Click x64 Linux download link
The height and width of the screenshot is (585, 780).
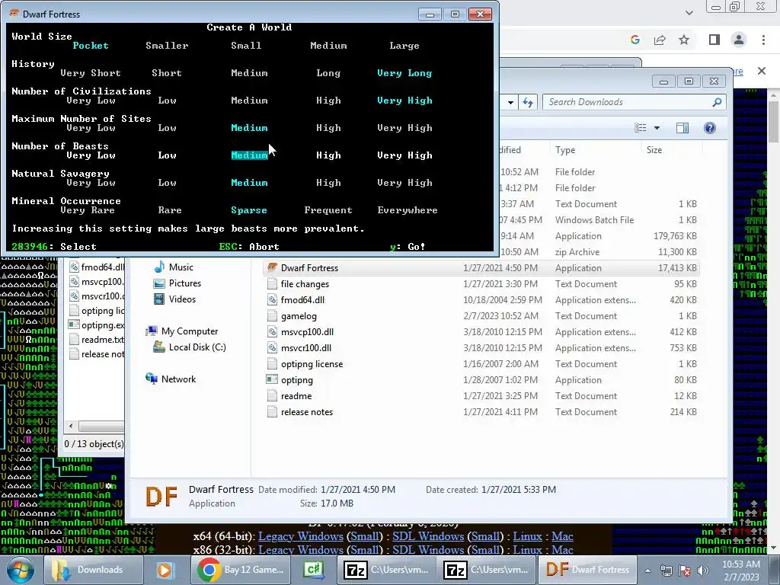click(527, 536)
